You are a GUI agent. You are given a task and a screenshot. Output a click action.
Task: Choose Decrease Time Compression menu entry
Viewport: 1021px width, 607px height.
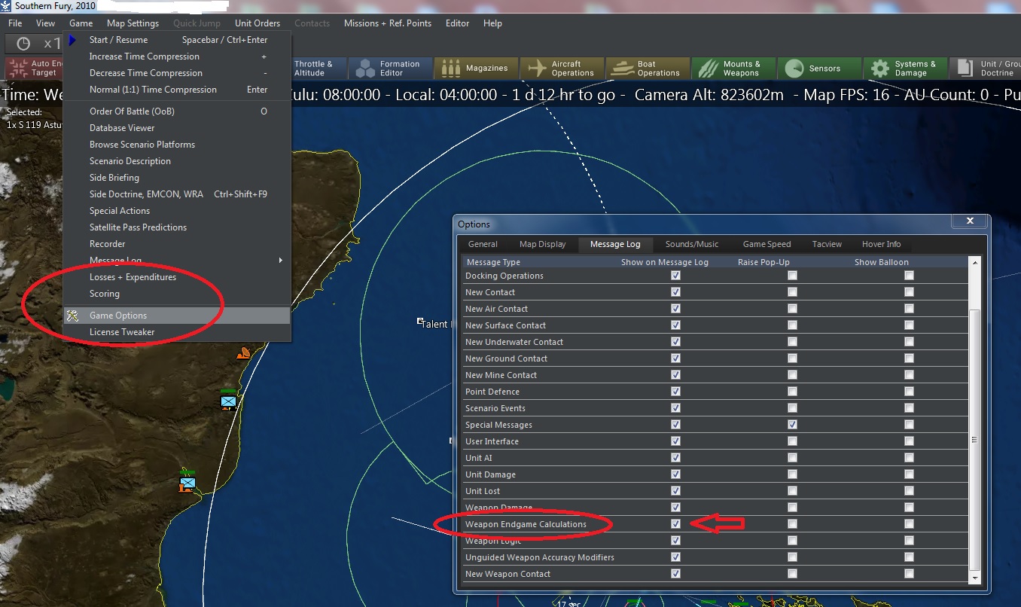(x=177, y=73)
